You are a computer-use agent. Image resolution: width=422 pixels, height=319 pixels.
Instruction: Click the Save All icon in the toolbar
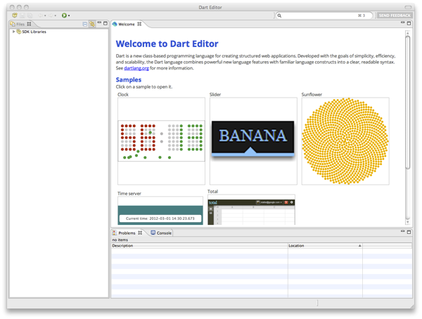pos(30,15)
